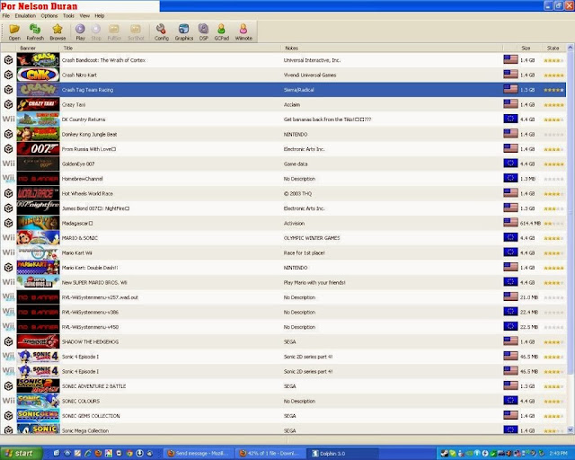Select Crash Bandicoot: The Wrath of Cortex
This screenshot has width=575, height=460.
click(103, 60)
